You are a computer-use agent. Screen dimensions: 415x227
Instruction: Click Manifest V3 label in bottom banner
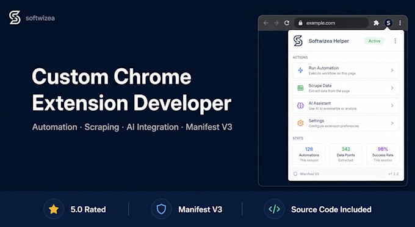click(x=200, y=209)
